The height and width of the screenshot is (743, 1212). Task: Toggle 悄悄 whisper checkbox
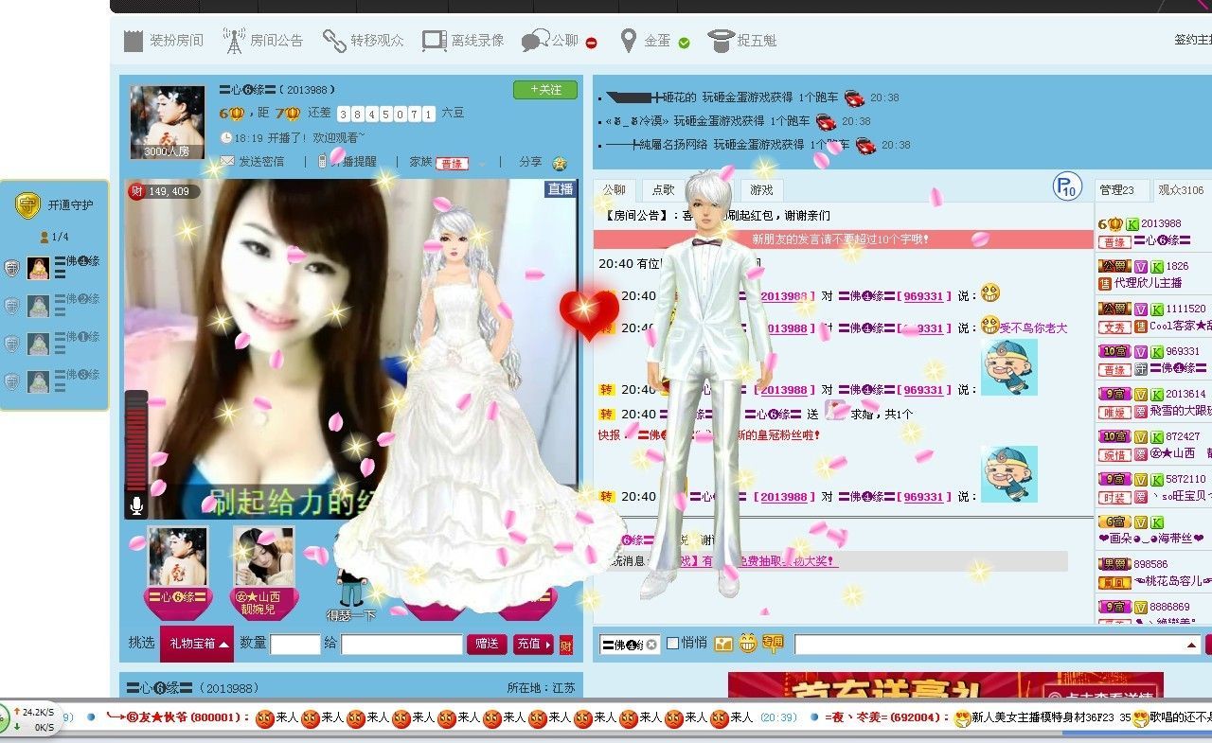[x=673, y=644]
